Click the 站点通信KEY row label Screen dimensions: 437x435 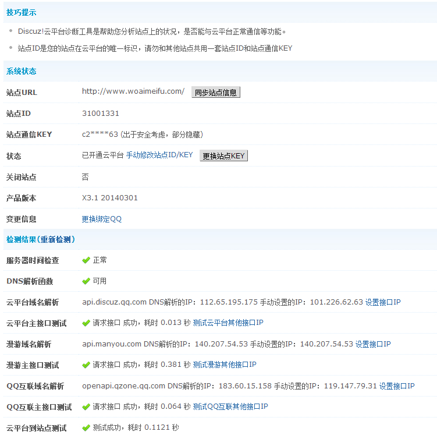click(x=29, y=135)
